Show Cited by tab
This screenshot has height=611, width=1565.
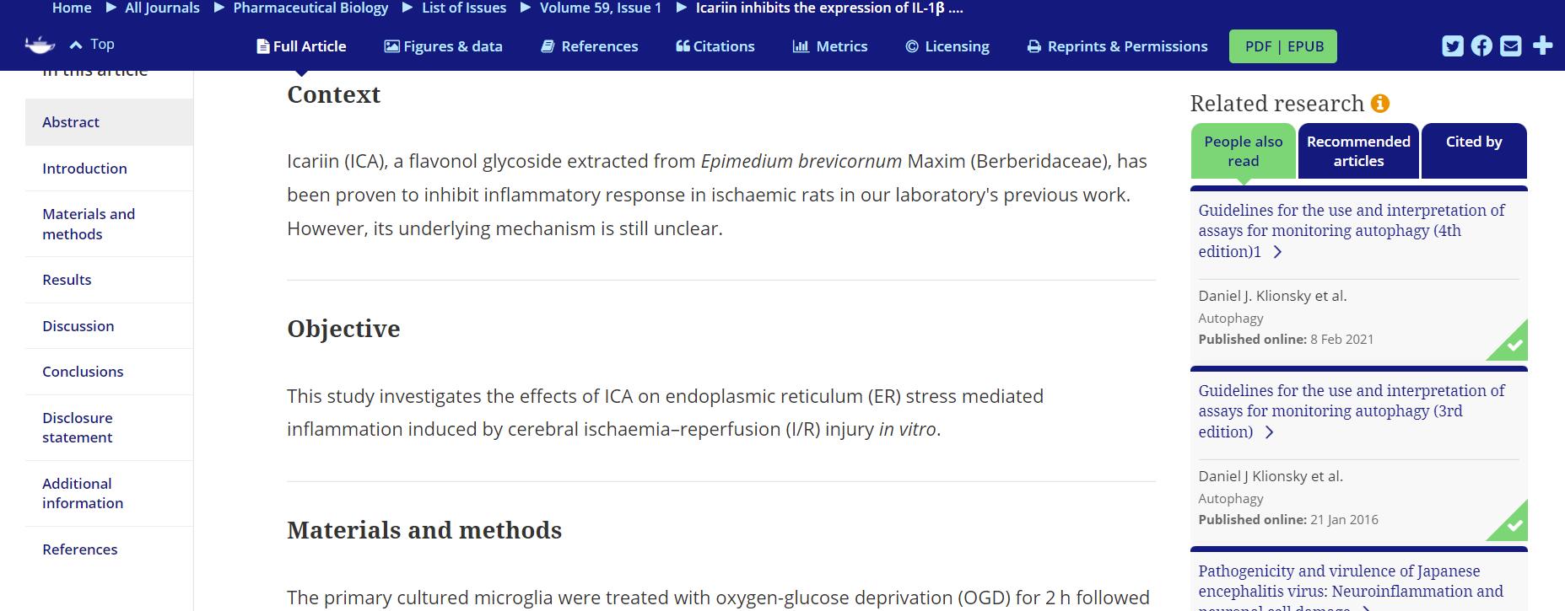1474,151
